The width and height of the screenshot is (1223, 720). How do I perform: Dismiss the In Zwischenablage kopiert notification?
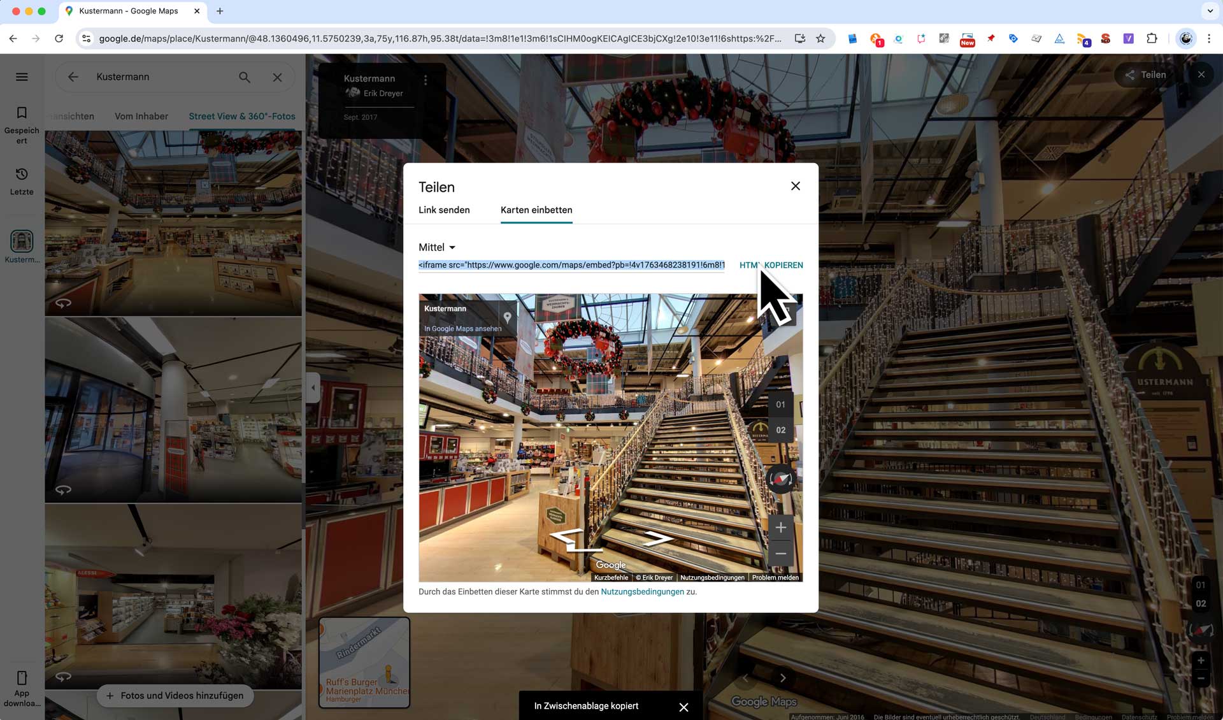[x=683, y=707]
